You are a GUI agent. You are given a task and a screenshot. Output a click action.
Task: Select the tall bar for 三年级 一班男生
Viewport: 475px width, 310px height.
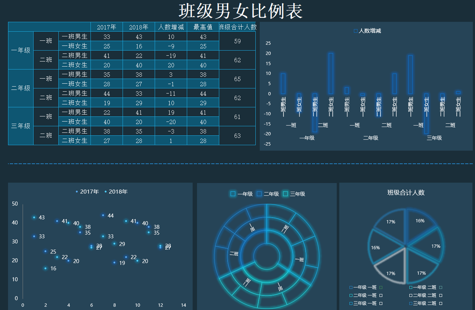pos(410,74)
